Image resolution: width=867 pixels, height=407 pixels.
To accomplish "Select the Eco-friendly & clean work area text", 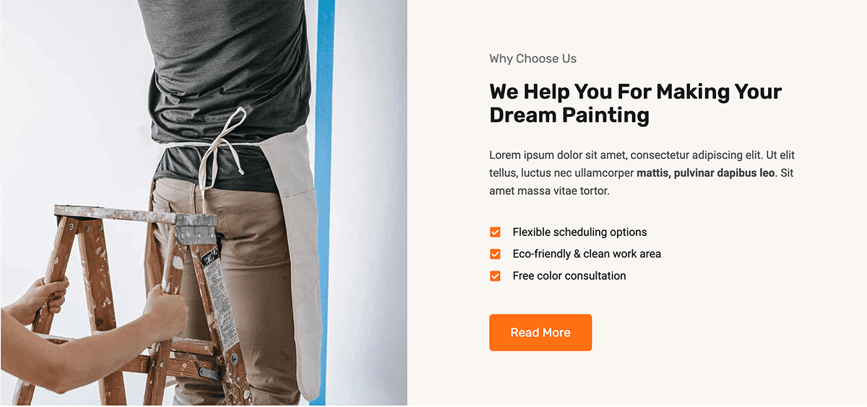I will [x=587, y=254].
